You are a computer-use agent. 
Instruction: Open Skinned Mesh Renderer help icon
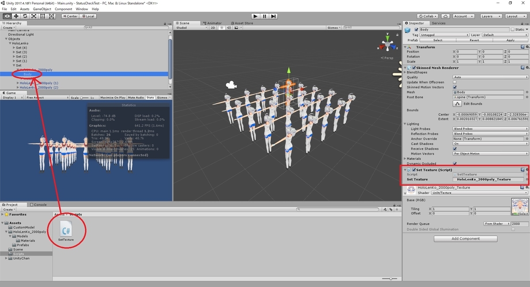522,68
